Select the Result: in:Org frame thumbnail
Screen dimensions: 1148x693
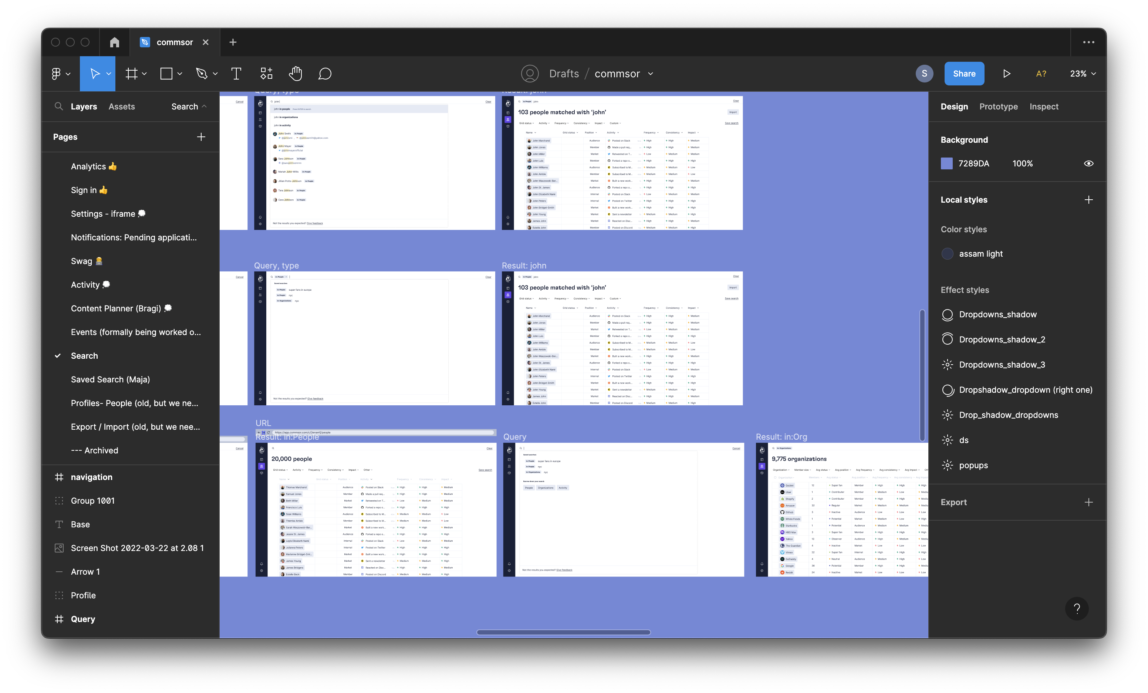pyautogui.click(x=841, y=510)
